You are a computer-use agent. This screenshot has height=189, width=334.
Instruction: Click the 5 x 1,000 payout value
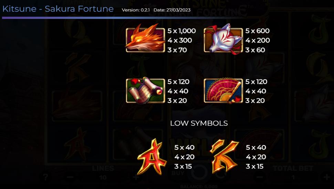tap(181, 31)
